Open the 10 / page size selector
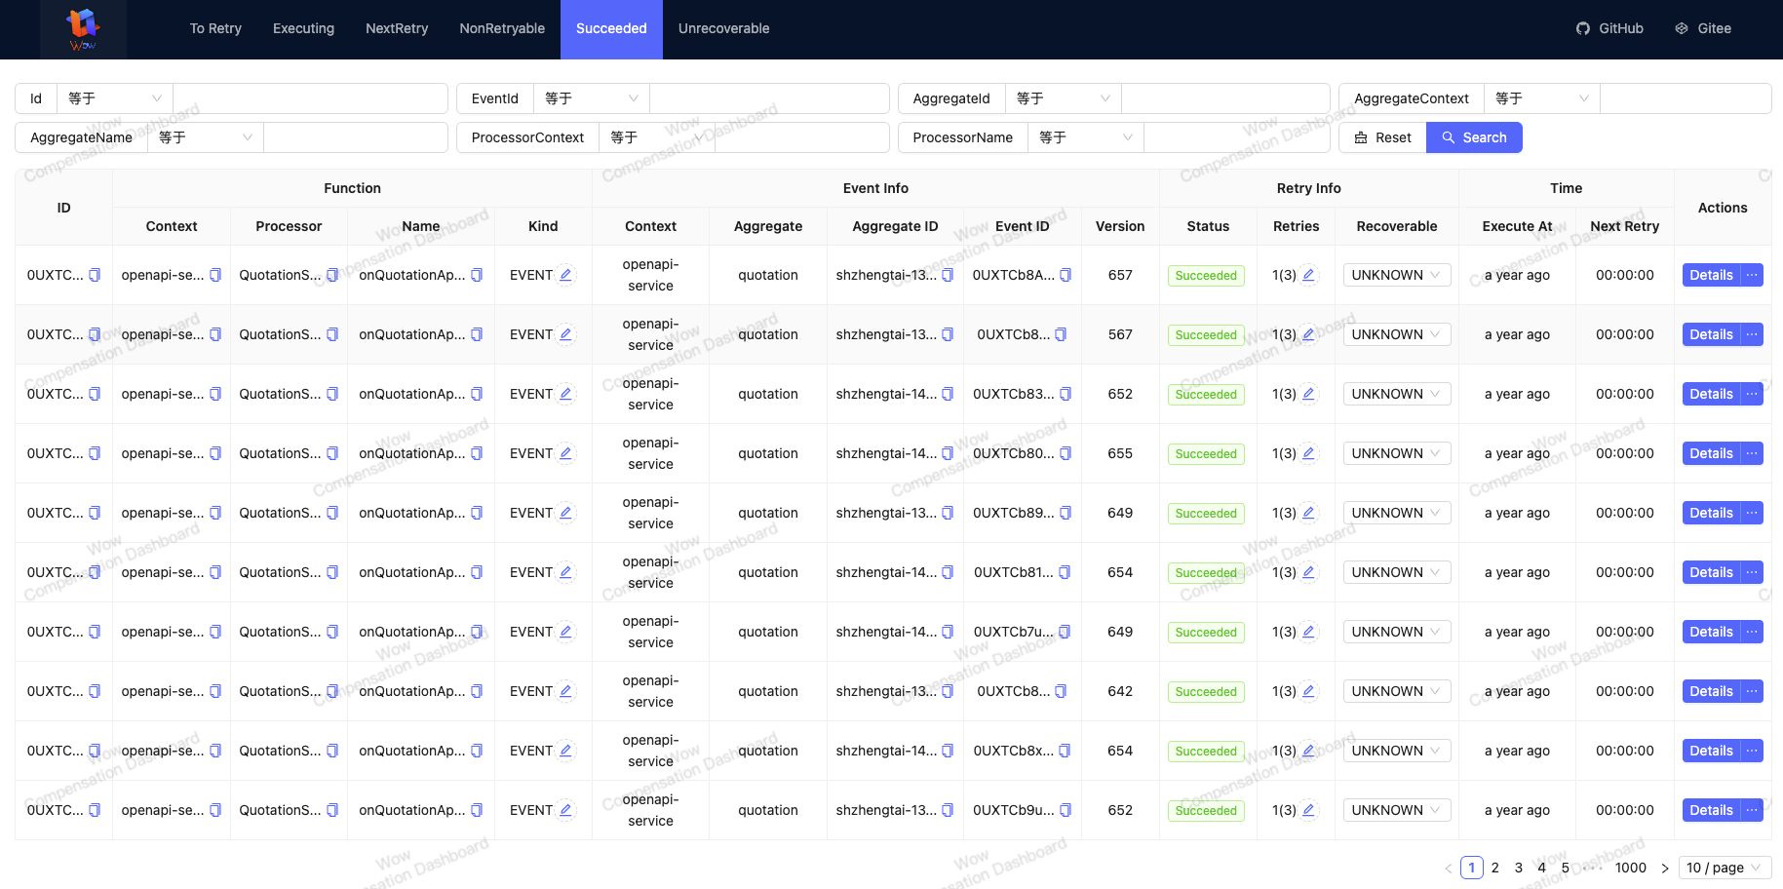The width and height of the screenshot is (1783, 889). point(1724,868)
